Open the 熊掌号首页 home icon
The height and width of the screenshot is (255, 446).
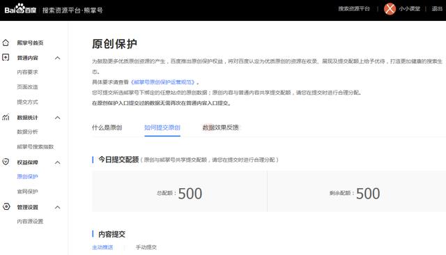pyautogui.click(x=6, y=42)
